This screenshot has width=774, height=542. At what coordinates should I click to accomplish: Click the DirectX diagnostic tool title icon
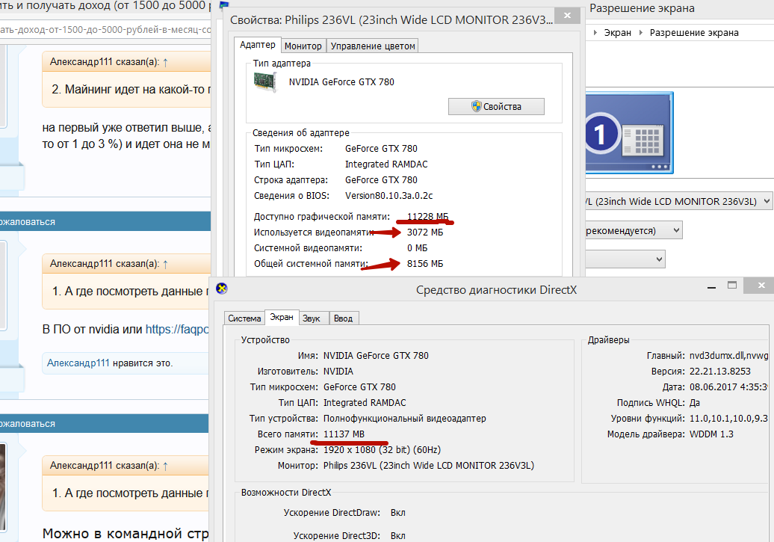pos(222,289)
